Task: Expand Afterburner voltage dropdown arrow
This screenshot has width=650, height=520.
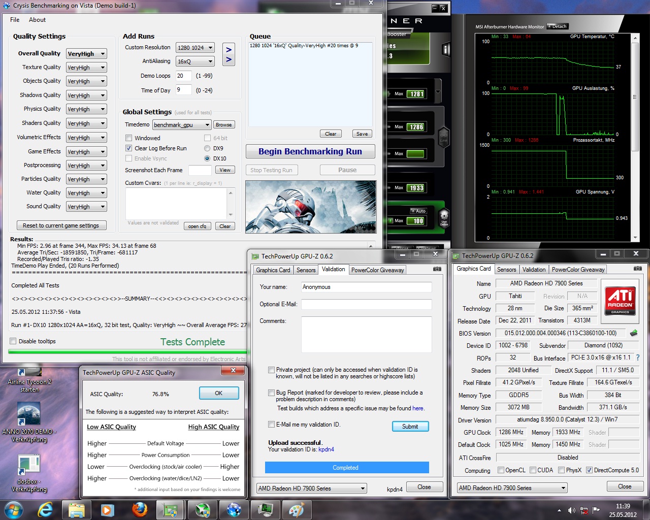Action: click(x=438, y=91)
